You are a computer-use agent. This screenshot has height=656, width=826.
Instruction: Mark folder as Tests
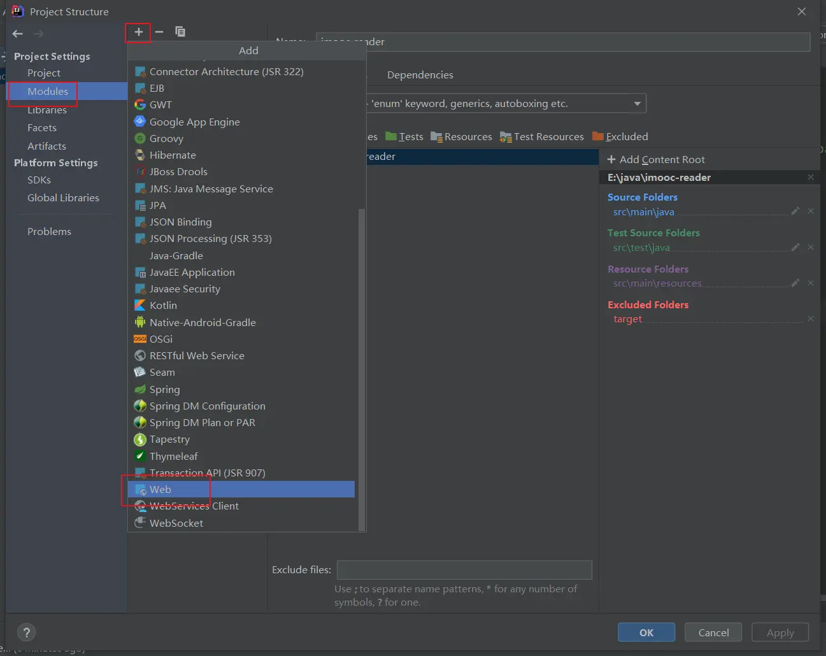404,137
